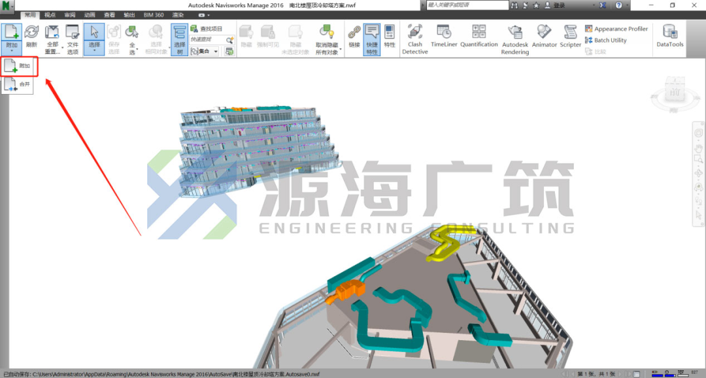Viewport: 706px width, 378px height.
Task: Switch to the 审阅 (Review) tab
Action: 70,15
